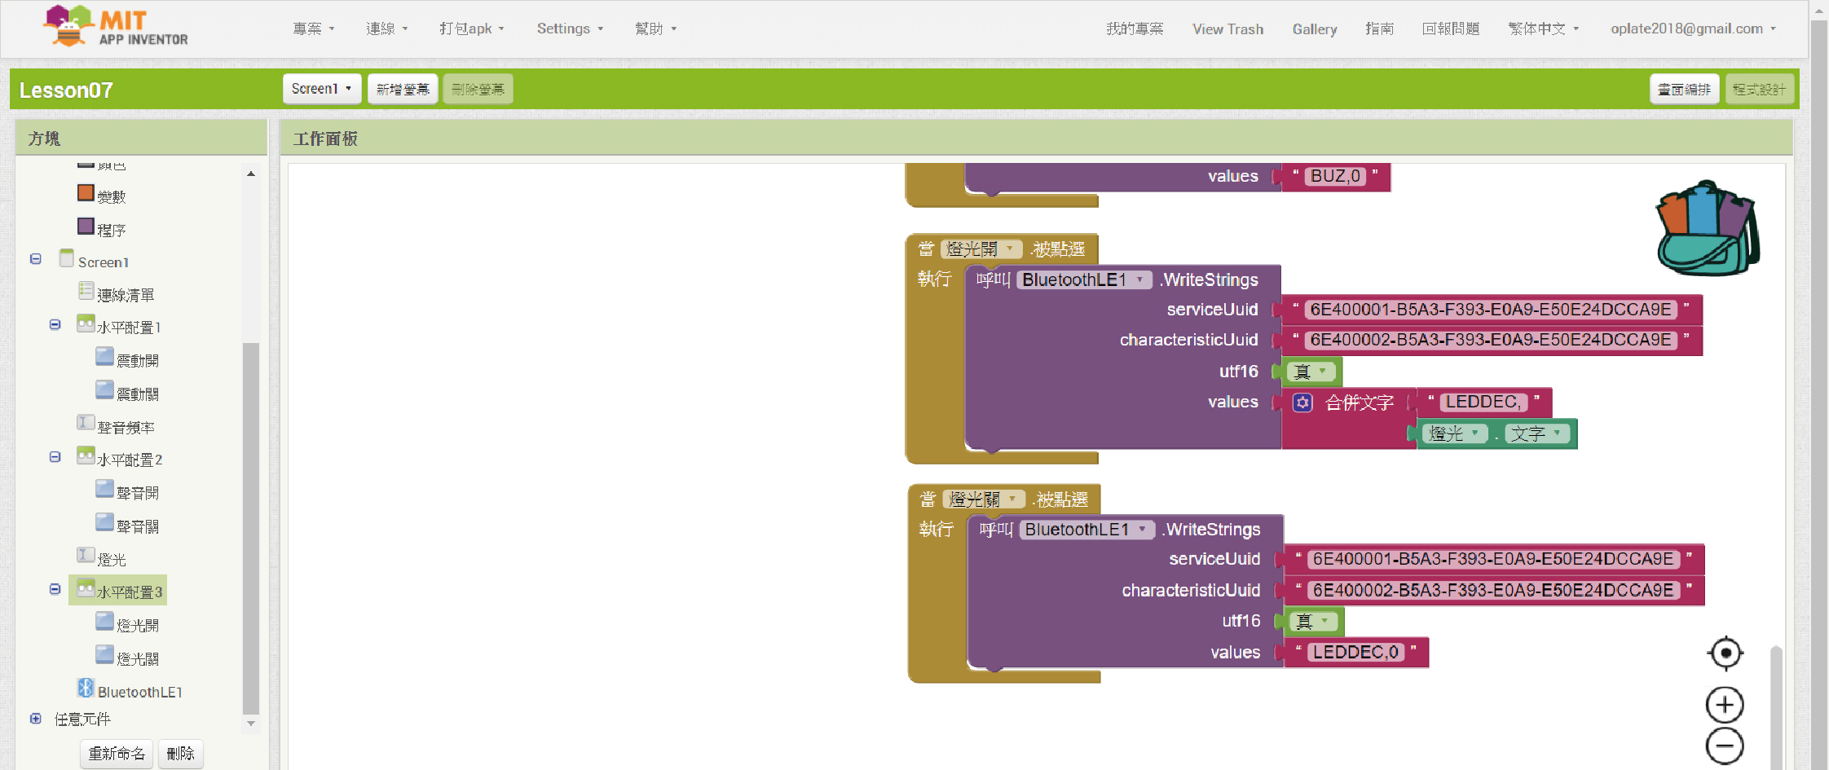Click the 新增螢幕 button
The height and width of the screenshot is (770, 1829).
(403, 89)
